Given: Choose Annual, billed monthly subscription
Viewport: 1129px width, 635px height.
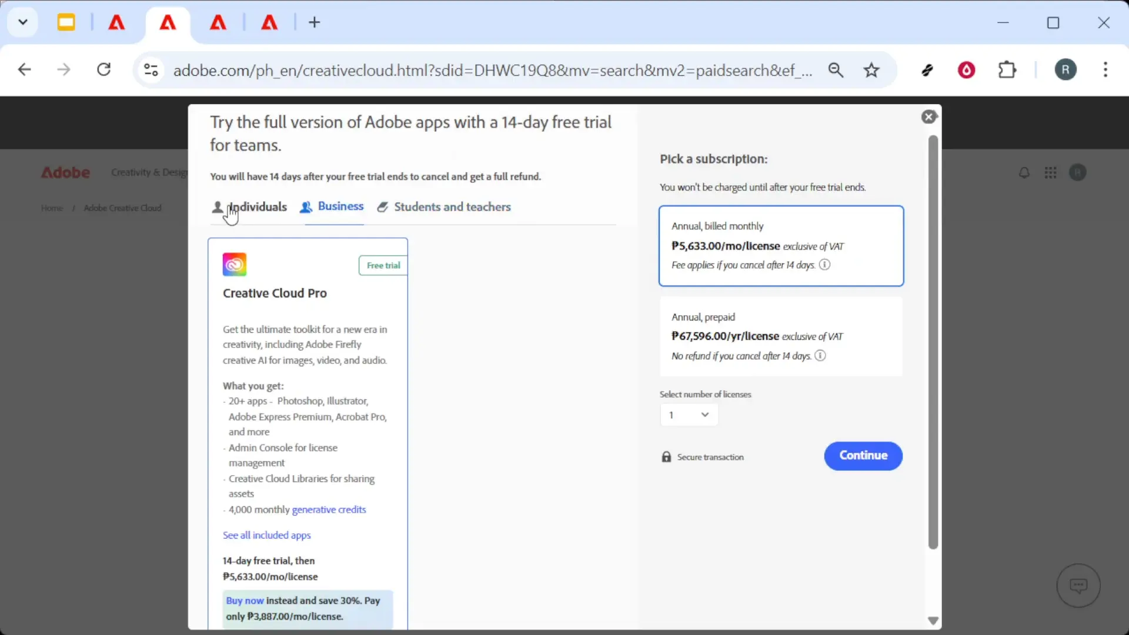Looking at the screenshot, I should (781, 246).
